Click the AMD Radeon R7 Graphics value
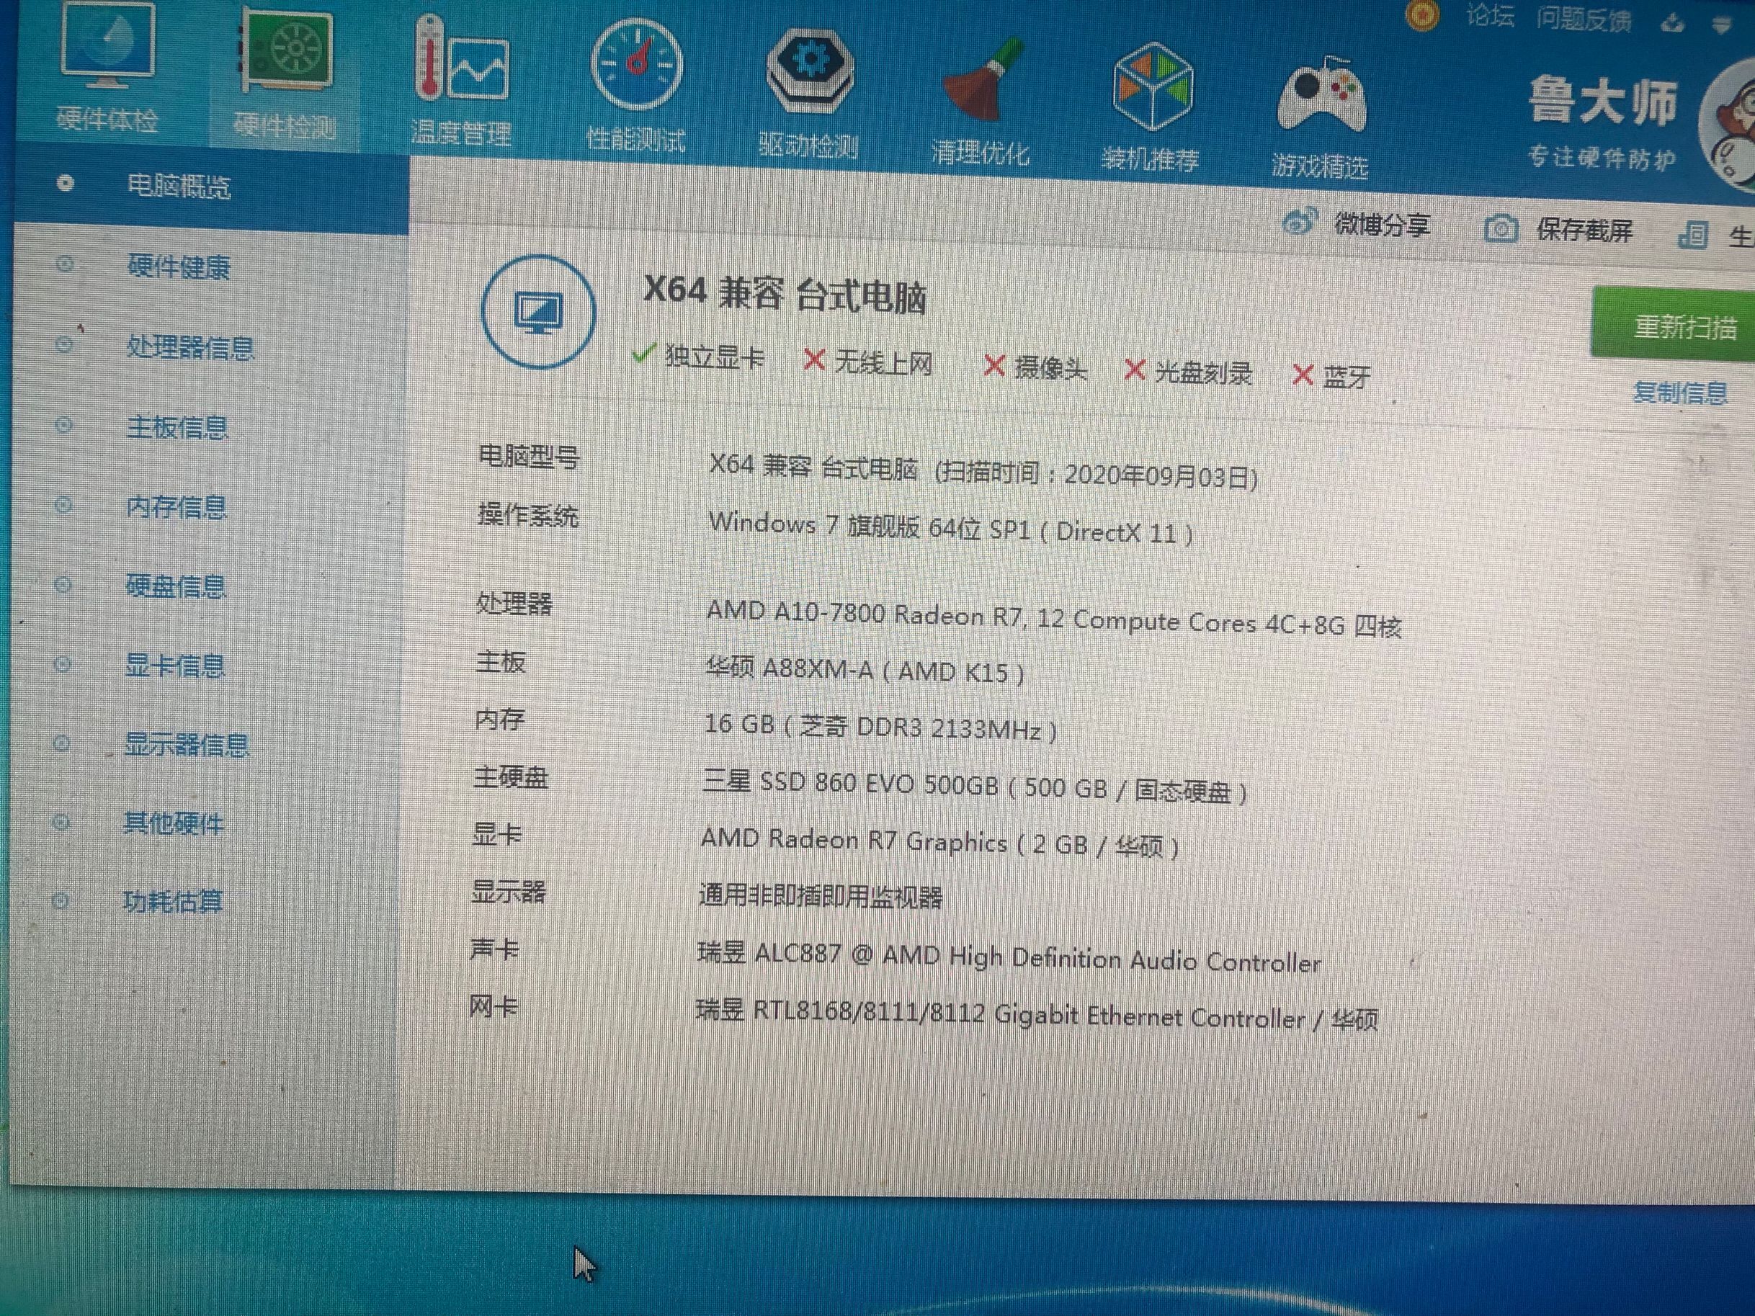Viewport: 1755px width, 1316px height. (939, 843)
